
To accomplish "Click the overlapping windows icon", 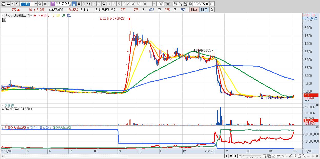I will [x=269, y=156].
